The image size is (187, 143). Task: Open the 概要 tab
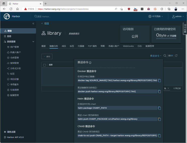pyautogui.click(x=44, y=46)
